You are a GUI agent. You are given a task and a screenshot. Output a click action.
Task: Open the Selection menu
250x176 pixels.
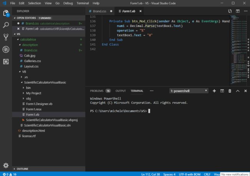35,3
